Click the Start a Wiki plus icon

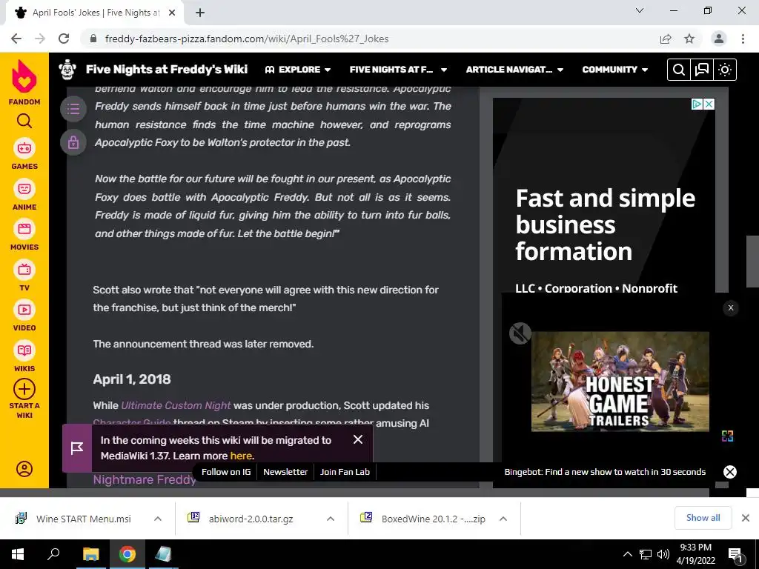[24, 389]
